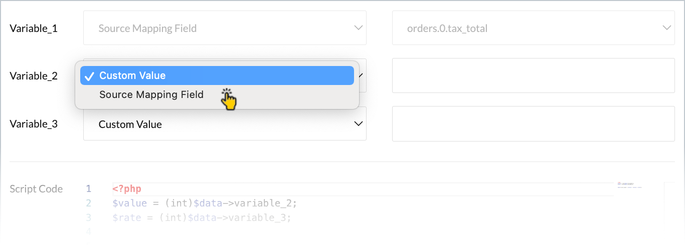The image size is (685, 246).
Task: Click the Script Code label
Action: pyautogui.click(x=36, y=189)
